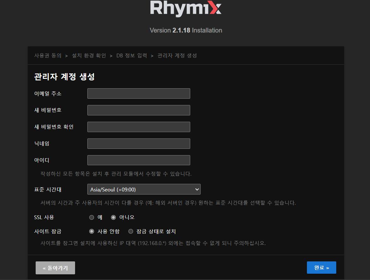Choose 아니오 for SSL 사용
This screenshot has width=370, height=280.
click(x=114, y=217)
